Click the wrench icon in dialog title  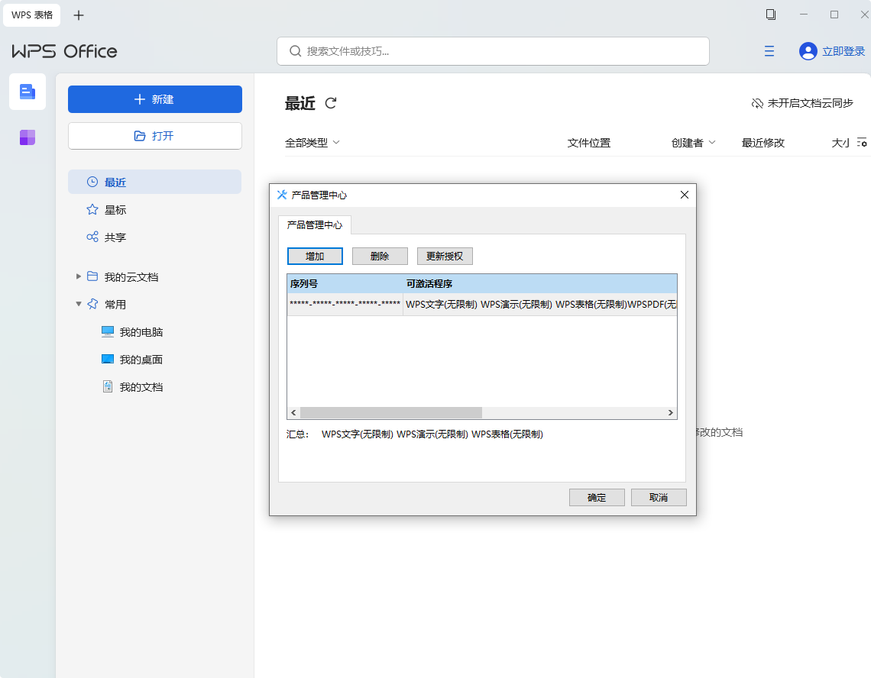pyautogui.click(x=282, y=195)
